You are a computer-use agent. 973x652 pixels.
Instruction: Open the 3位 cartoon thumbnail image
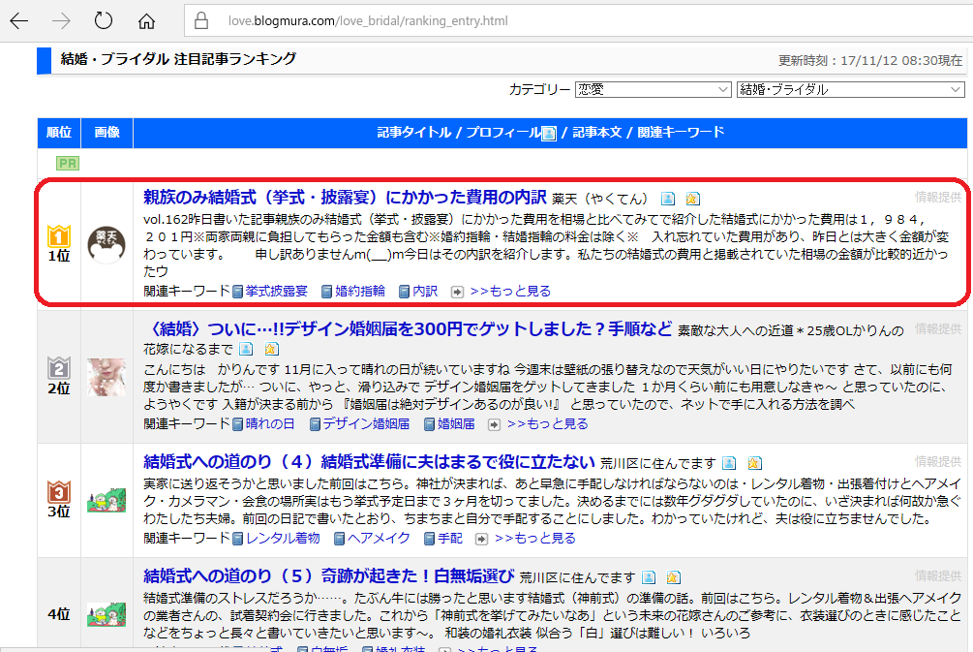click(106, 501)
